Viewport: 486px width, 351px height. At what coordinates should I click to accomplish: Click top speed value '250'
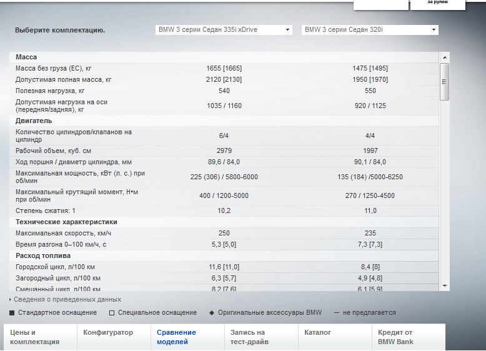tap(224, 234)
